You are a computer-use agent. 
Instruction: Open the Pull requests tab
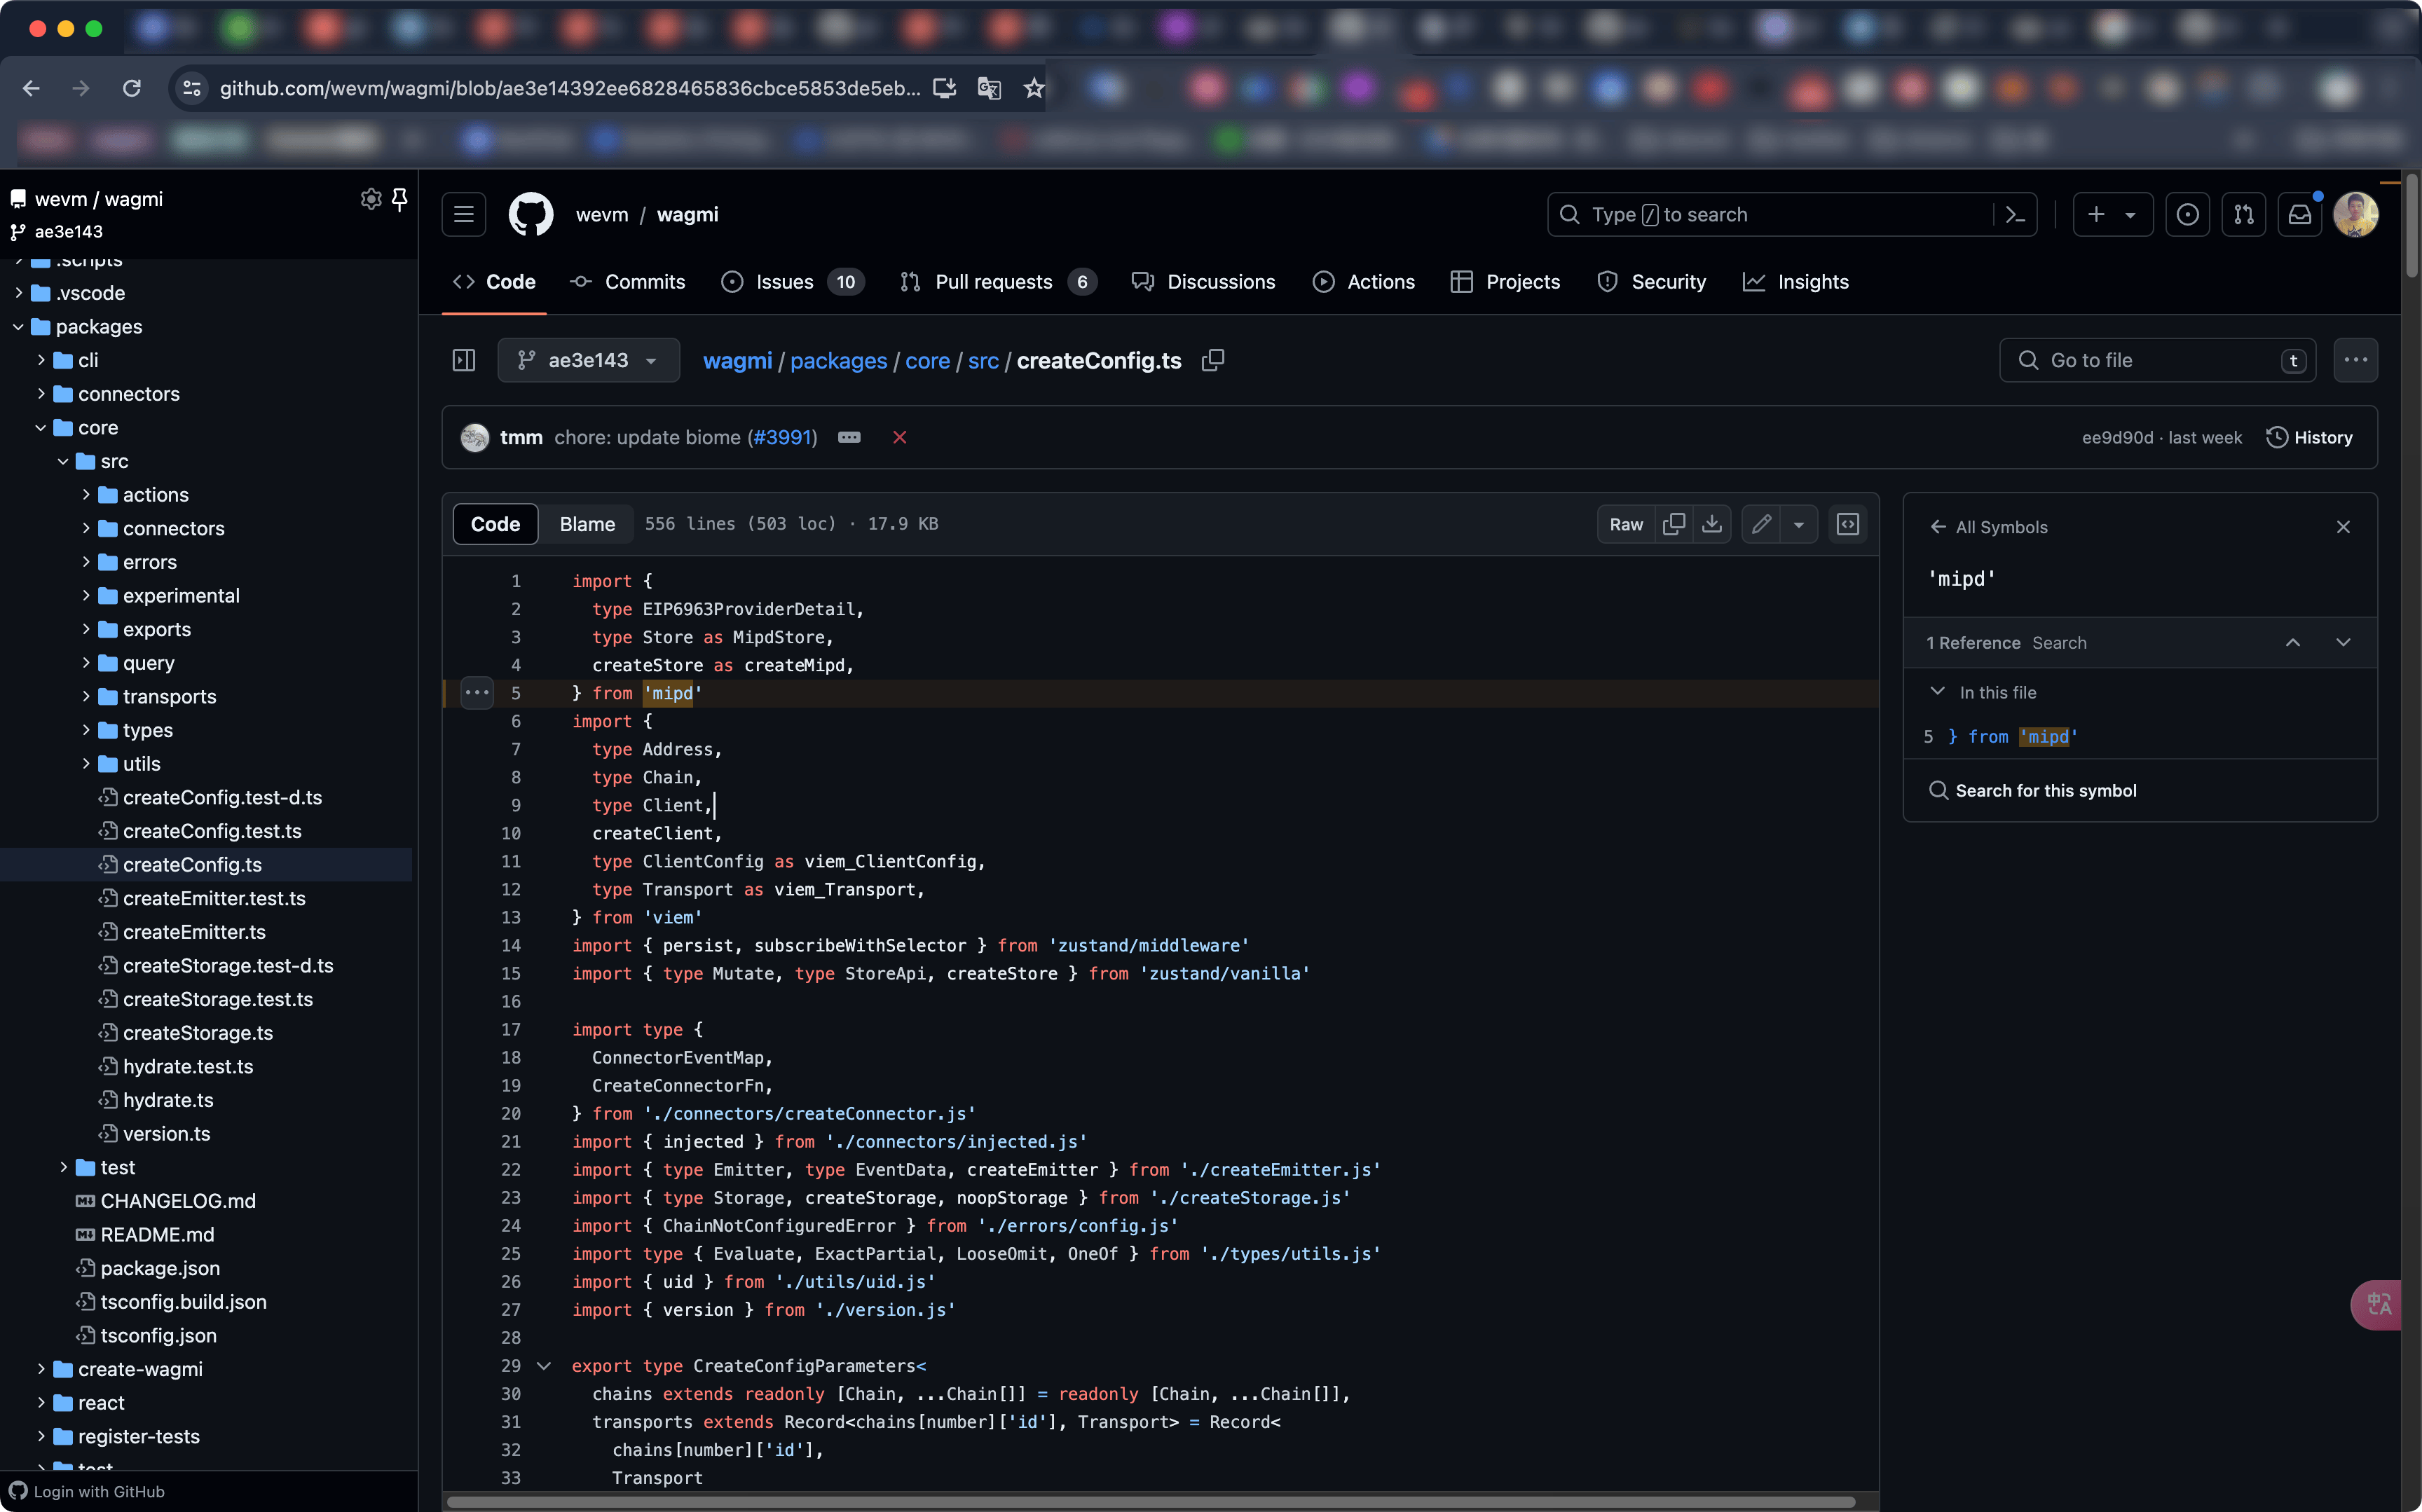tap(998, 282)
